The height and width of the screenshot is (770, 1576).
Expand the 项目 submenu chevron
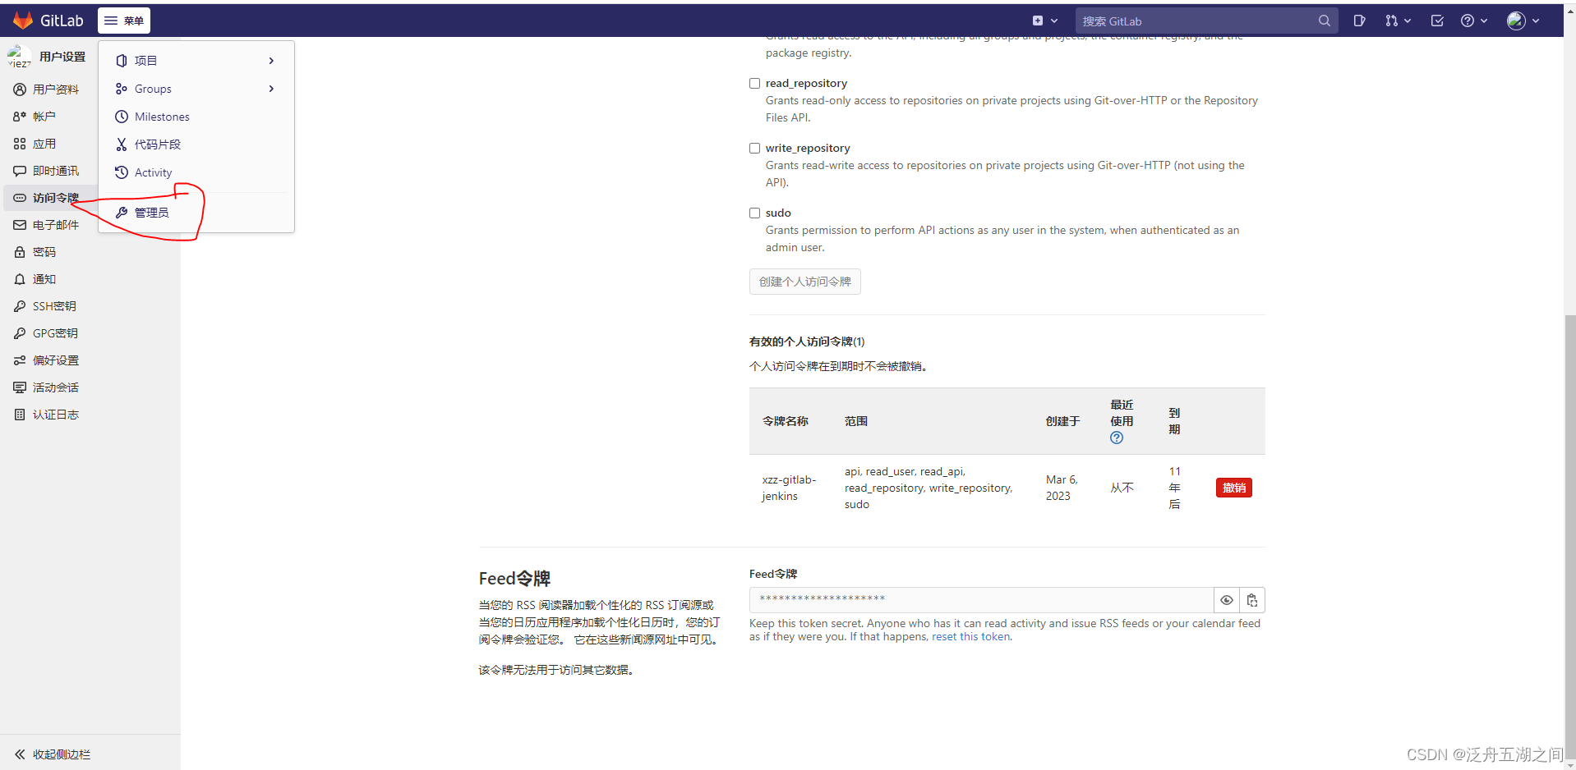coord(271,61)
